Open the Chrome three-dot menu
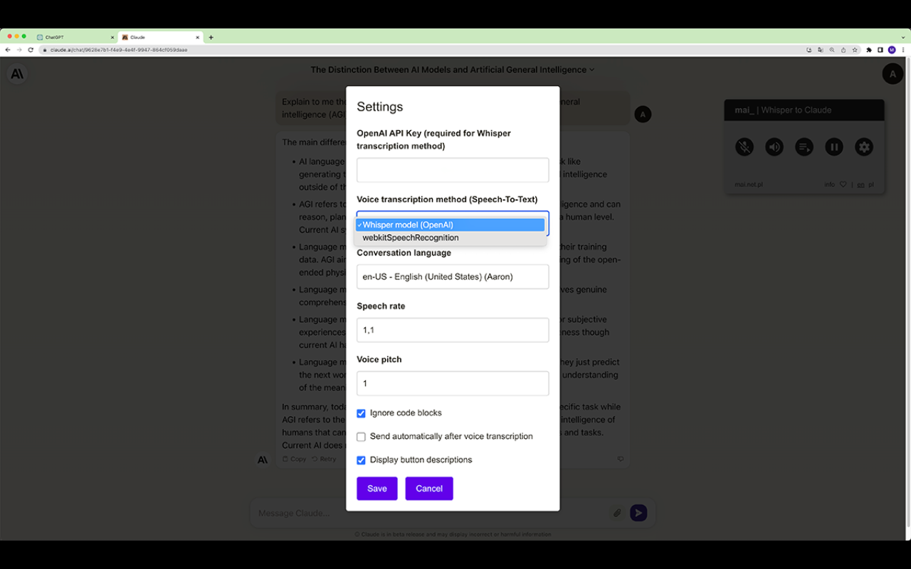911x569 pixels. (x=903, y=50)
